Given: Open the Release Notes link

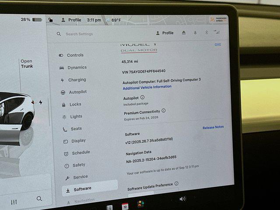Looking at the screenshot, I should [213, 127].
